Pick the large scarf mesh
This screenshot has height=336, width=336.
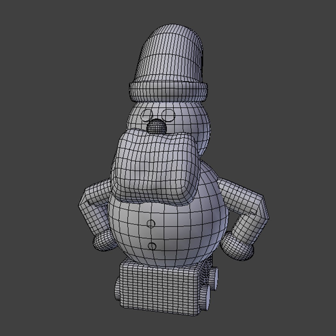pos(156,168)
